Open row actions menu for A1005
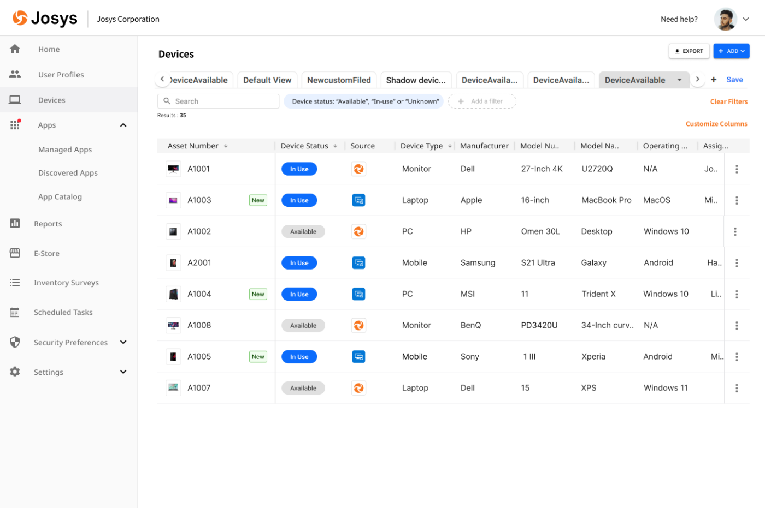The image size is (765, 508). 737,357
